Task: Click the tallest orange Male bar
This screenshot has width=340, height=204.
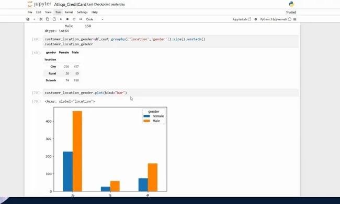Action: (77, 151)
